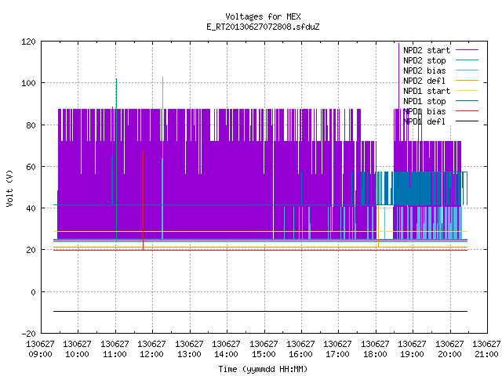Select the 'NPD1 start' legend label

click(427, 91)
